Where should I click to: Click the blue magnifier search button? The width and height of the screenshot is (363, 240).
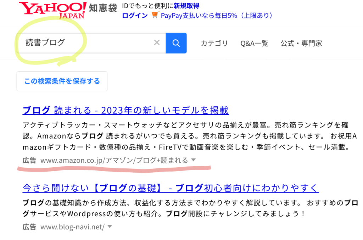point(176,43)
